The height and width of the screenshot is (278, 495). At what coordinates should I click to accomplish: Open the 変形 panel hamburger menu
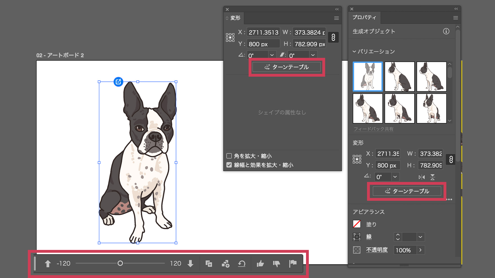tap(336, 18)
